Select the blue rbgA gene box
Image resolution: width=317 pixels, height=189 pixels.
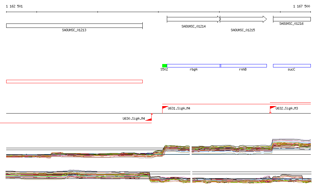point(194,66)
